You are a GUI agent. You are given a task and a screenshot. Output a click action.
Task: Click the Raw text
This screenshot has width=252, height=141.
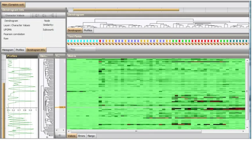tap(6, 38)
